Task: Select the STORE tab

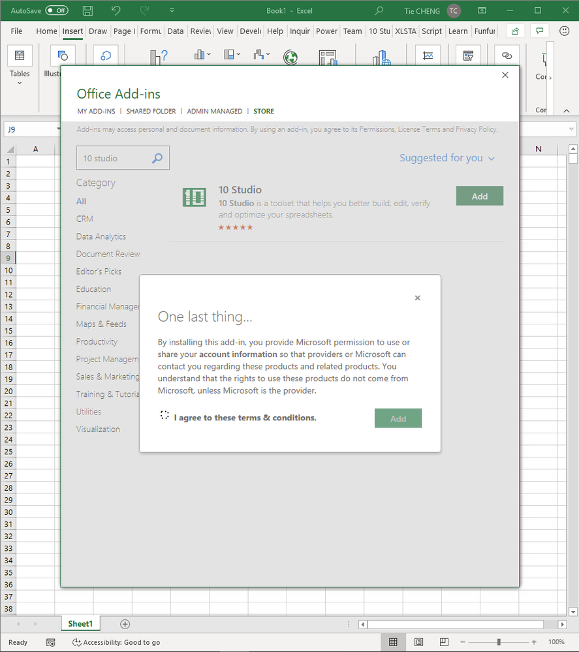Action: (x=264, y=111)
